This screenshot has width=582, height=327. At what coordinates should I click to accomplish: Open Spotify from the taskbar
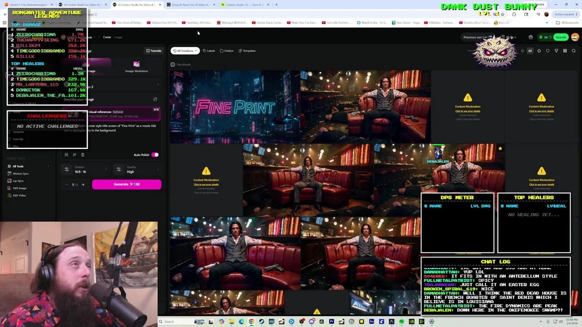click(x=401, y=322)
